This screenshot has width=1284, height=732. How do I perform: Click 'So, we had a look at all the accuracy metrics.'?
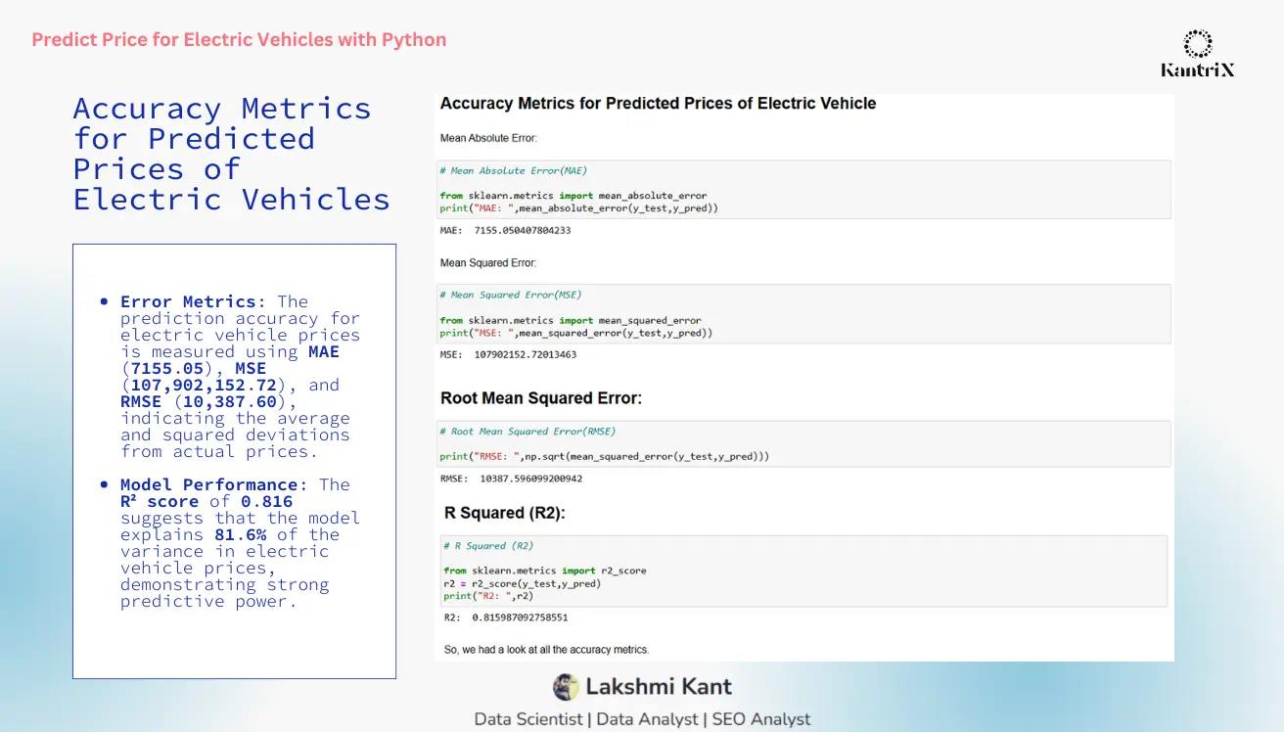coord(546,649)
